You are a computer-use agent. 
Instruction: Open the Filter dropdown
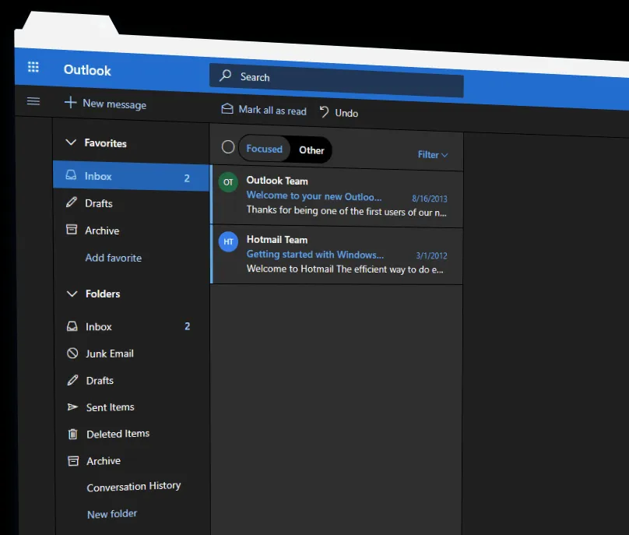pos(432,154)
